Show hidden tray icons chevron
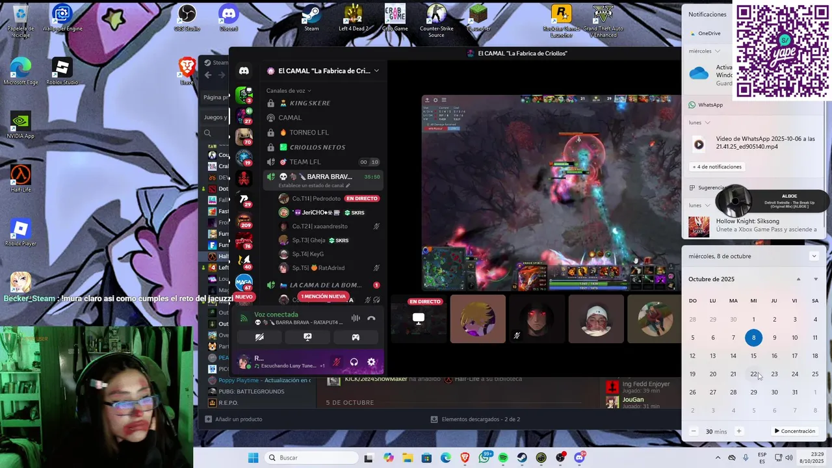 tap(718, 458)
